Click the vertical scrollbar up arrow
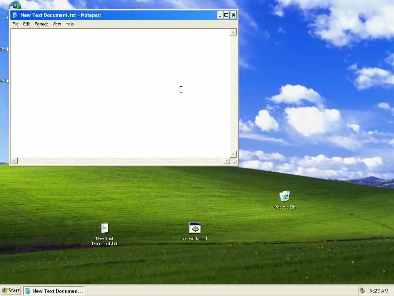 click(x=234, y=32)
